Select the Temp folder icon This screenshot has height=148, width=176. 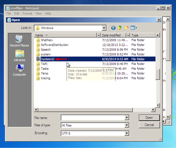point(38,73)
